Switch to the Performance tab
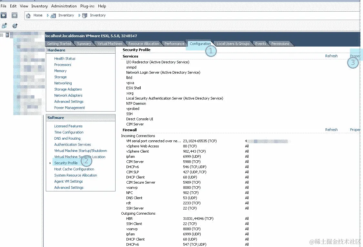This screenshot has height=247, width=363. (174, 44)
